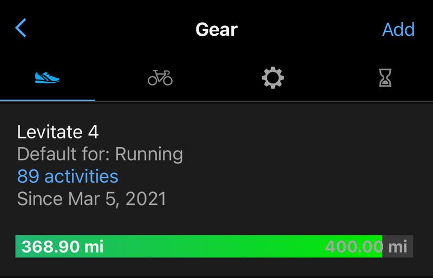433x278 pixels.
Task: Tap the Default for: Running line
Action: 100,154
